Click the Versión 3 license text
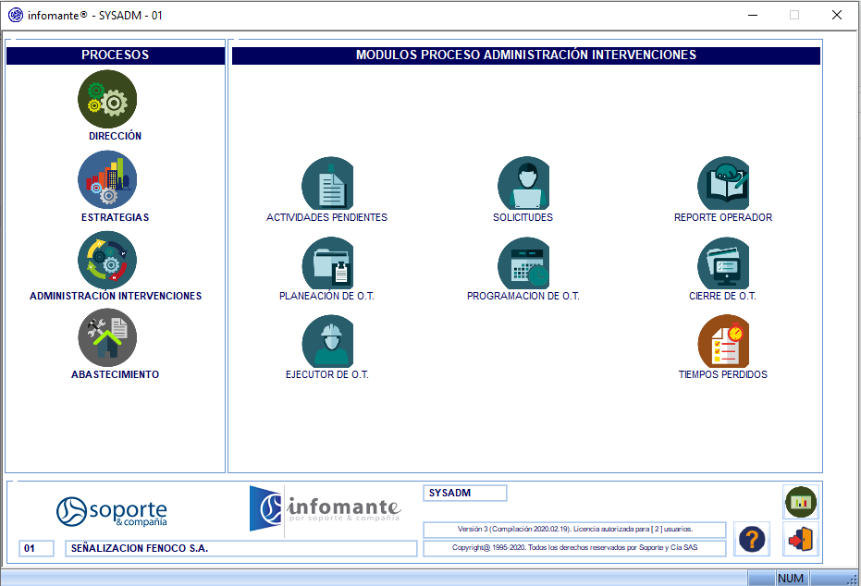Image resolution: width=861 pixels, height=586 pixels. click(x=573, y=529)
